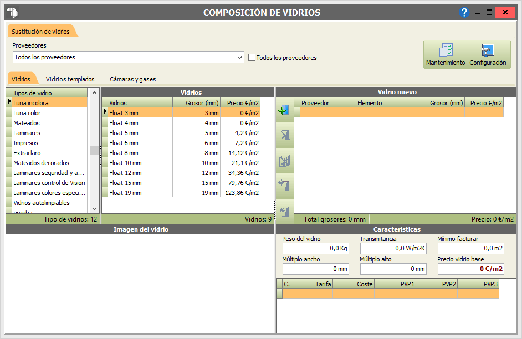
Task: Switch to the Vidrios templados tab
Action: tap(70, 79)
